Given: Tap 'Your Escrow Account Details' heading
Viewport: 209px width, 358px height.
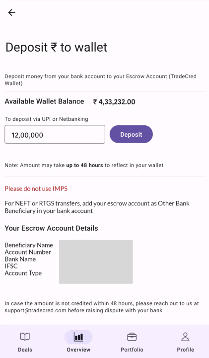Looking at the screenshot, I should (51, 228).
